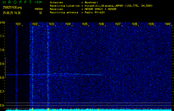Click the 1939 time marker
The width and height of the screenshot is (174, 111).
point(151,24)
